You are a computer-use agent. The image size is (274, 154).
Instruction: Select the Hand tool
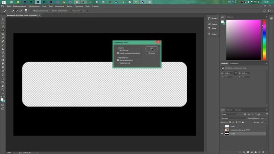(3, 86)
